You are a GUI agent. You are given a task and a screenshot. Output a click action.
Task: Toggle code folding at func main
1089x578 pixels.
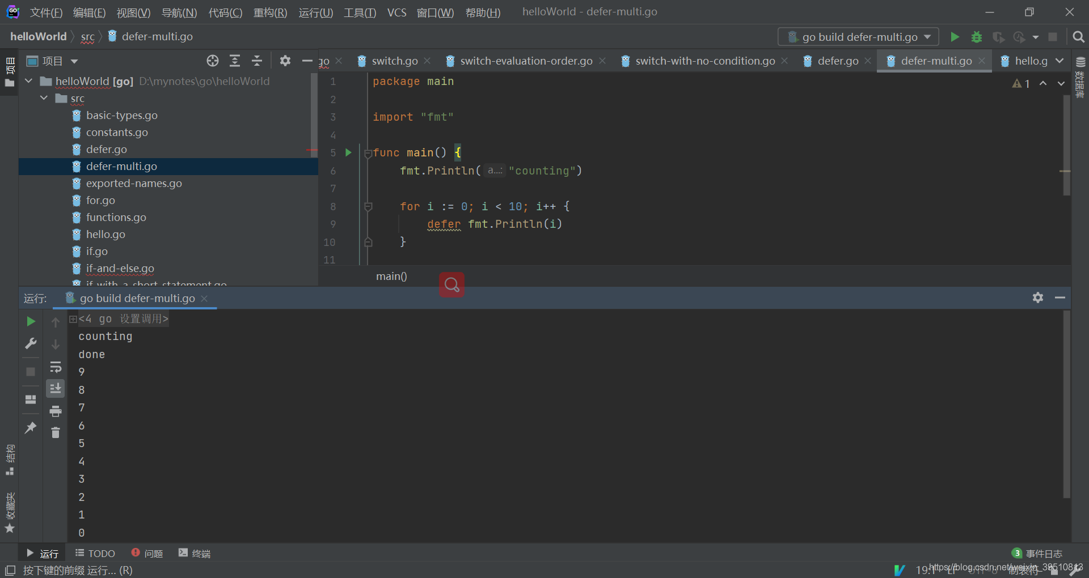click(368, 153)
